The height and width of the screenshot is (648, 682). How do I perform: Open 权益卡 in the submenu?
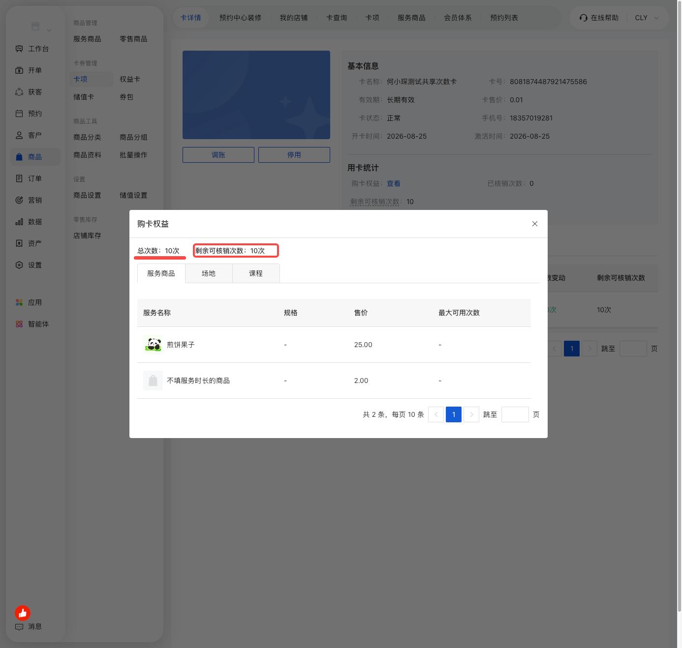point(130,79)
